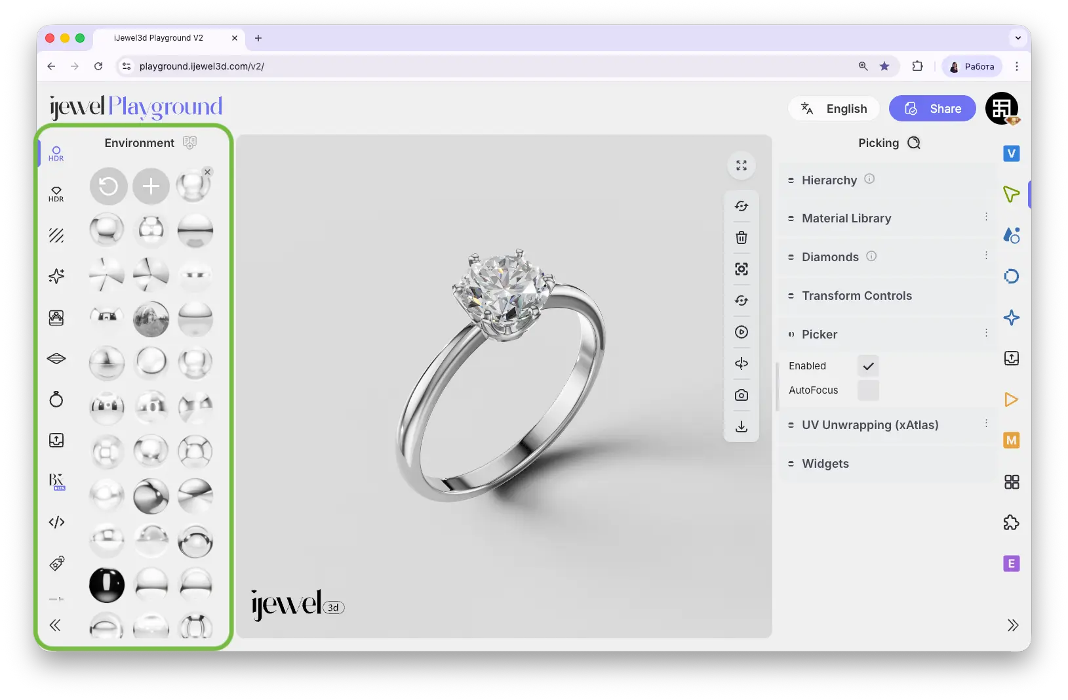This screenshot has width=1068, height=700.
Task: Expand the Material Library section
Action: coord(888,218)
